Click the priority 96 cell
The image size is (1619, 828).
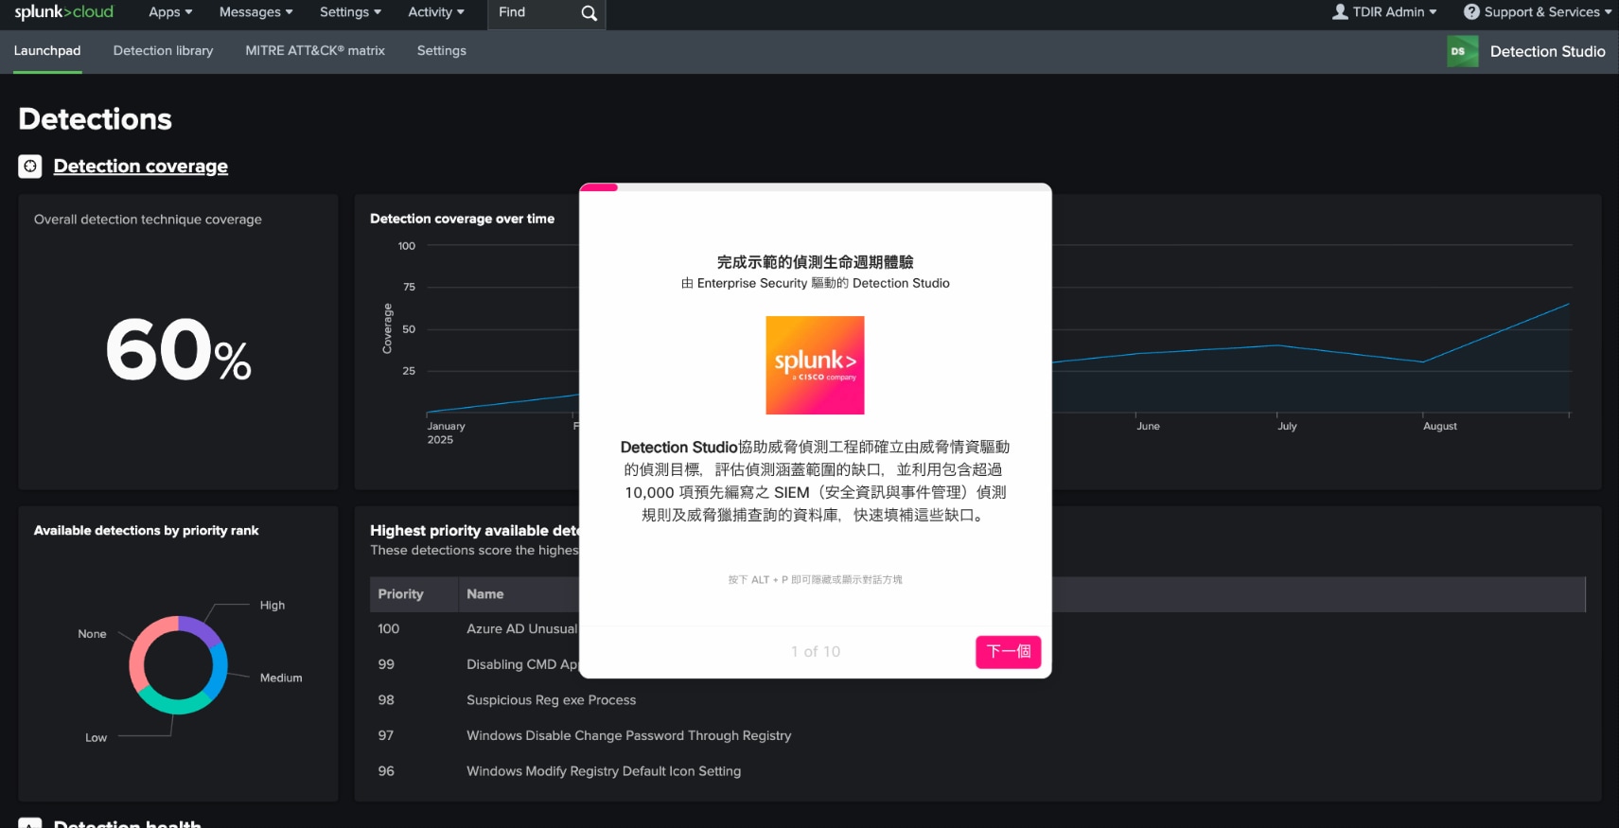pyautogui.click(x=386, y=771)
